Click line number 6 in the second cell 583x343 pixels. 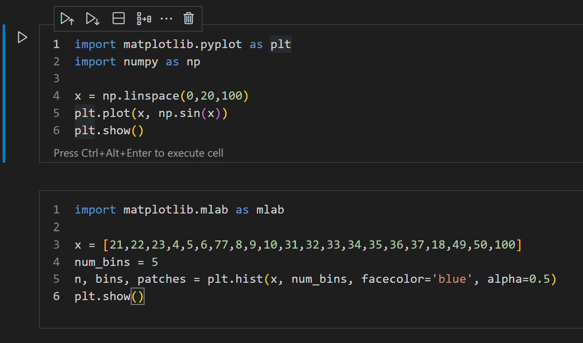coord(56,297)
